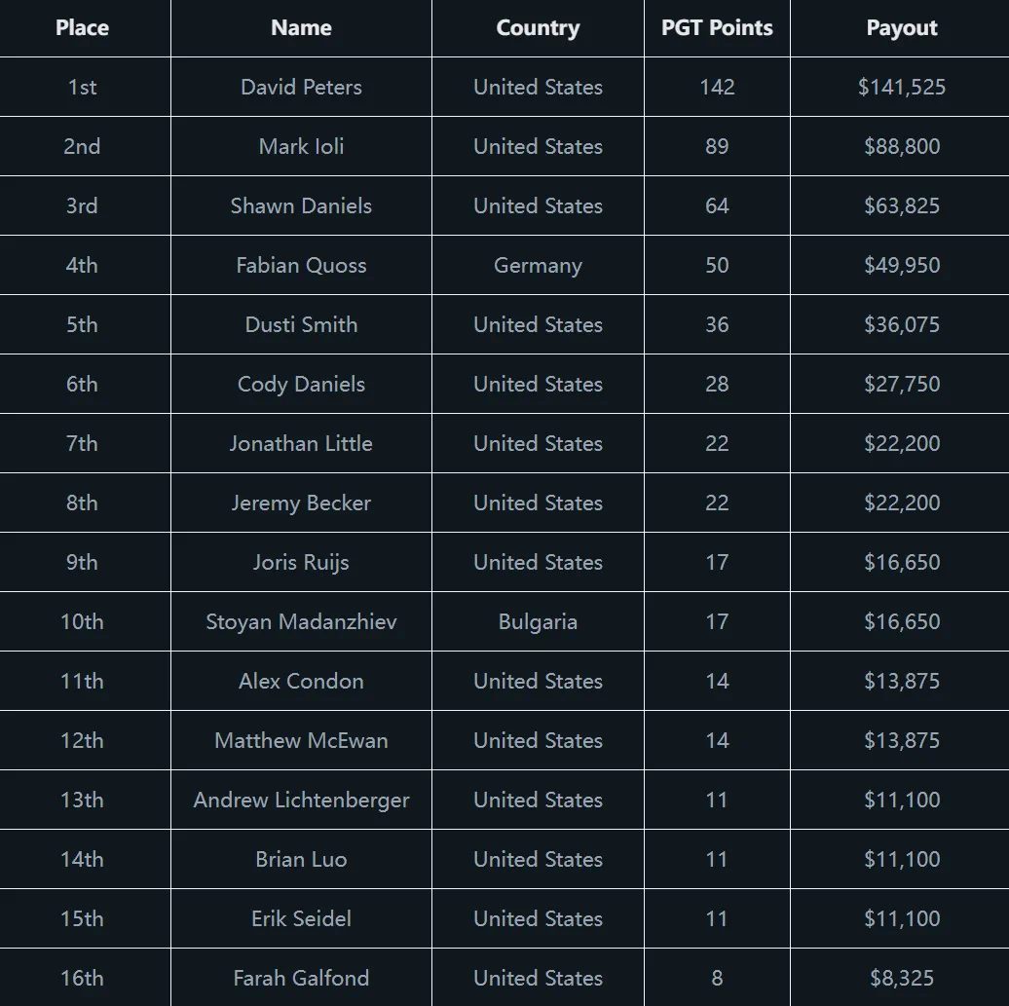This screenshot has height=1006, width=1009.
Task: Click on Stoyan Madanzhiev's name
Action: coord(301,621)
